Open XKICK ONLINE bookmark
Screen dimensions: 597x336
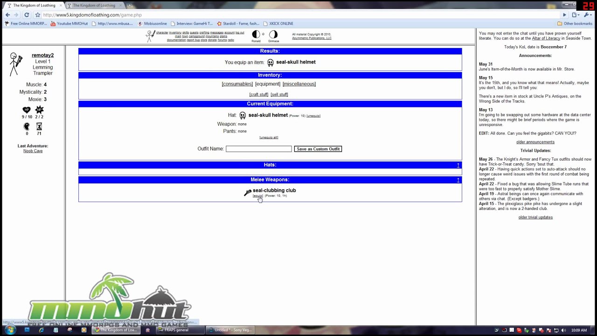pyautogui.click(x=278, y=23)
